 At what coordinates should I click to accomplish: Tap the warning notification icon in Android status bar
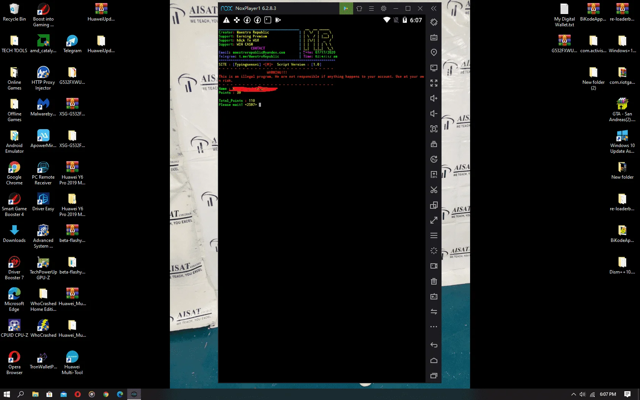[226, 20]
